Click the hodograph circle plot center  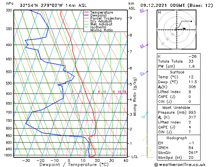click(176, 30)
